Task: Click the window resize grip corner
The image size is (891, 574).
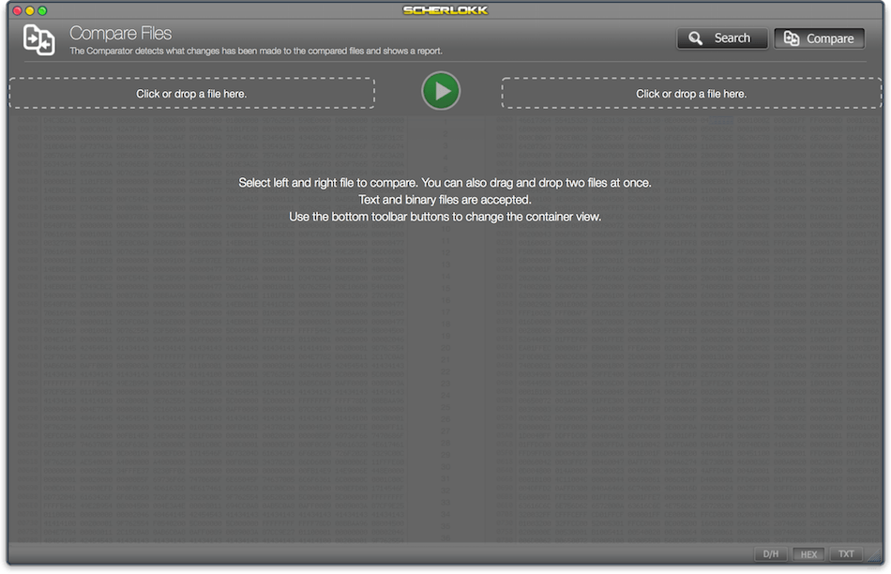Action: pos(875,556)
